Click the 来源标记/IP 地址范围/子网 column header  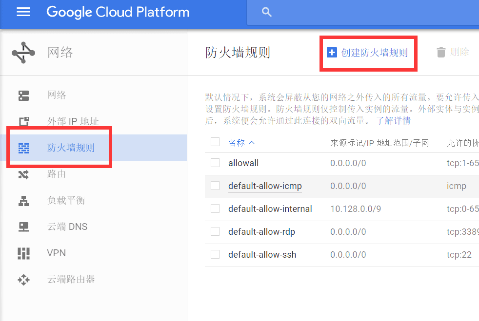[379, 143]
